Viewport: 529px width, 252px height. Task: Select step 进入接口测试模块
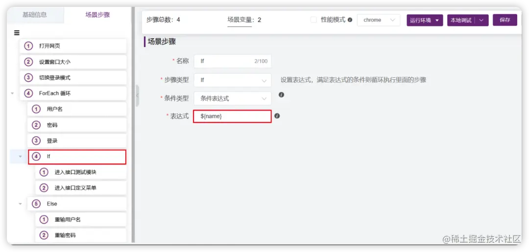(81, 172)
